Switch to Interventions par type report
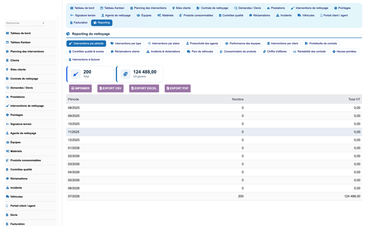This screenshot has height=226, width=366. [x=126, y=43]
